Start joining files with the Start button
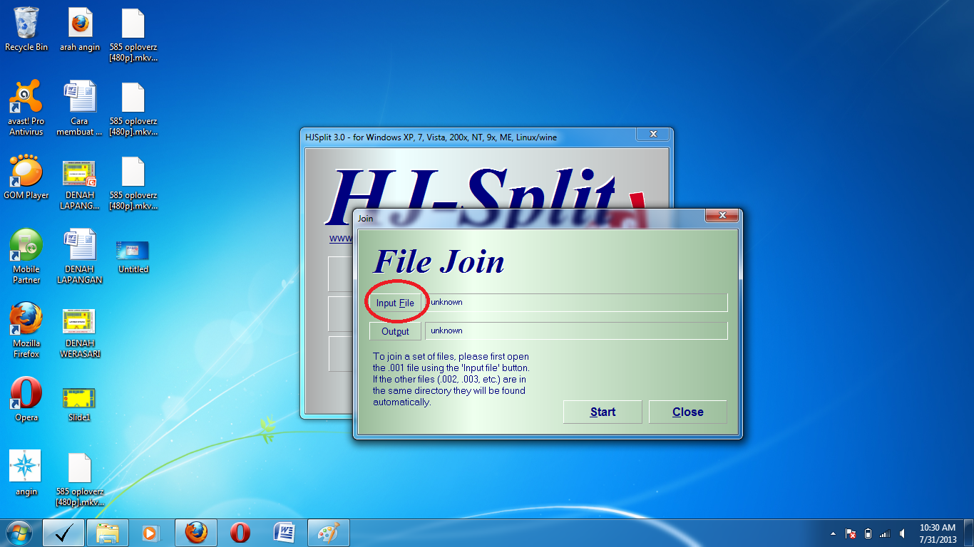This screenshot has width=974, height=547. click(x=603, y=412)
